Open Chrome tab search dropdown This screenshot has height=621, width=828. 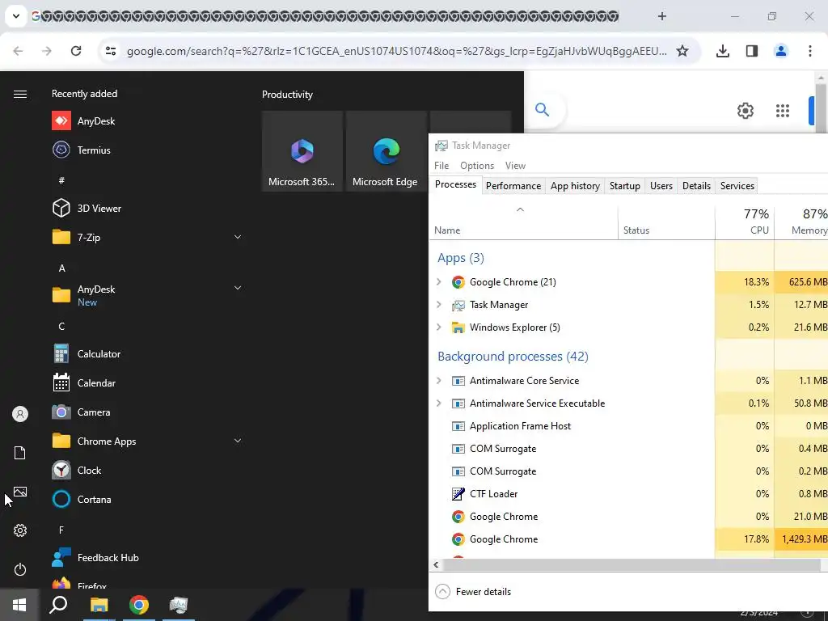16,16
